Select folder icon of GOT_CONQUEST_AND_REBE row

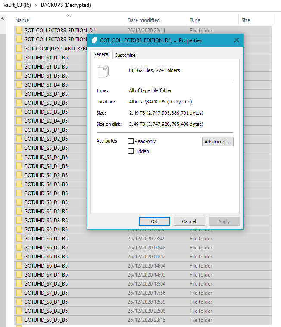point(19,48)
